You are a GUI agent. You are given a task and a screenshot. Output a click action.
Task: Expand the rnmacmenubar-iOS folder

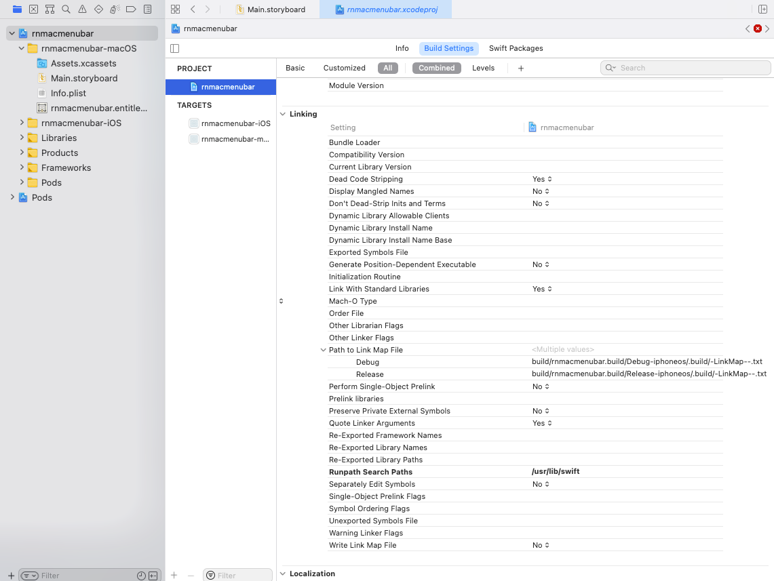(x=21, y=122)
